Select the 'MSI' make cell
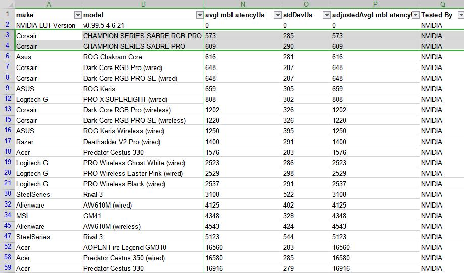464x273 pixels. coord(49,216)
